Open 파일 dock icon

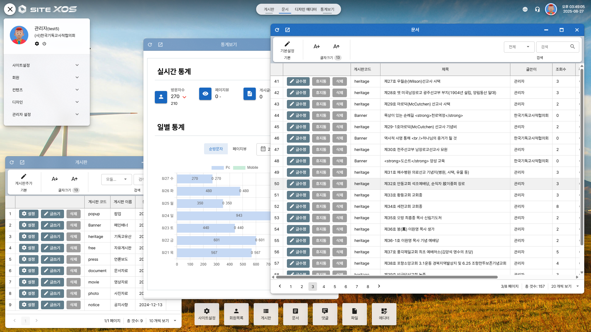[x=355, y=314]
